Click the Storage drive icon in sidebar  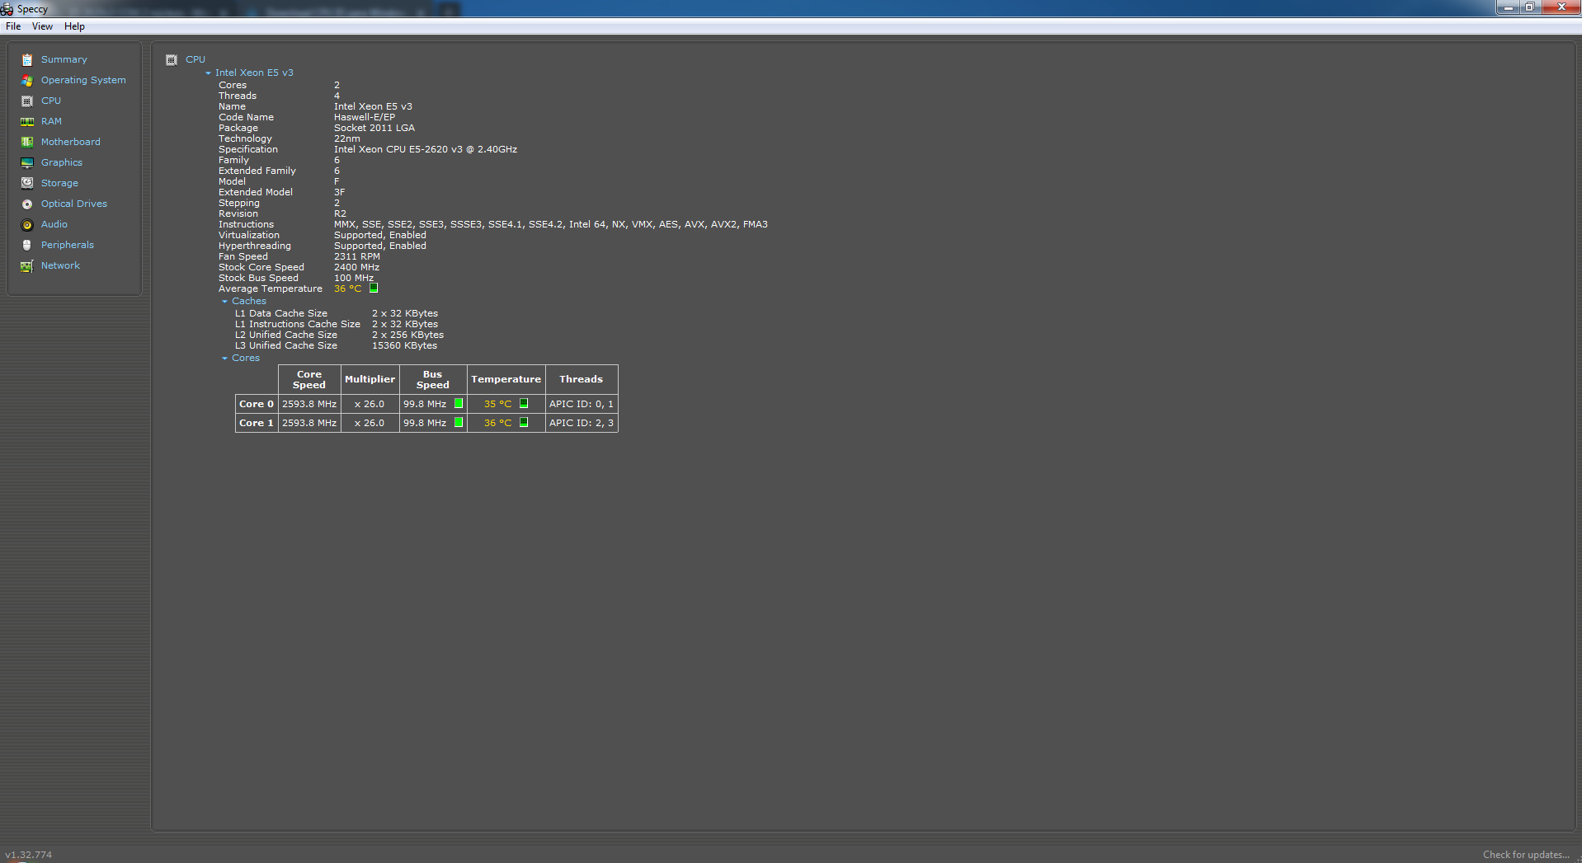tap(27, 183)
